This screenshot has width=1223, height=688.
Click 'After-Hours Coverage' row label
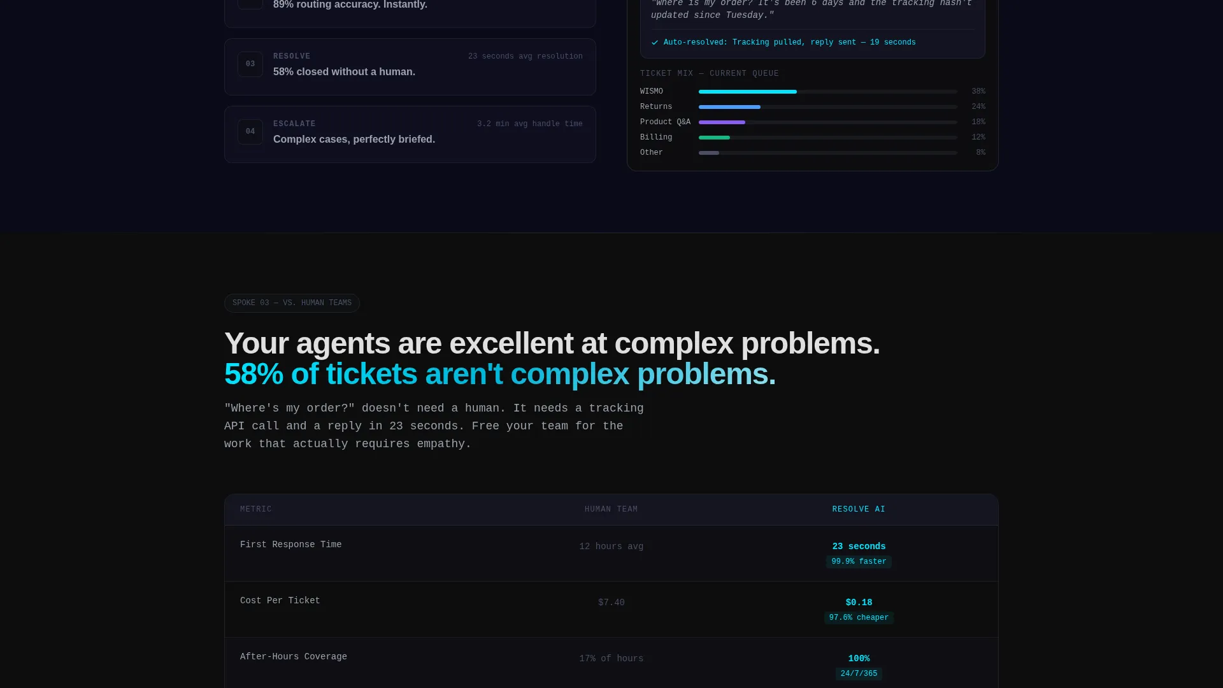coord(294,657)
